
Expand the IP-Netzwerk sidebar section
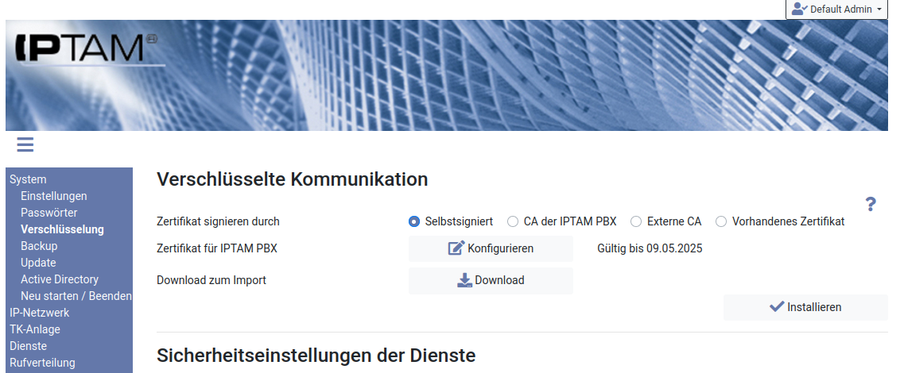40,313
